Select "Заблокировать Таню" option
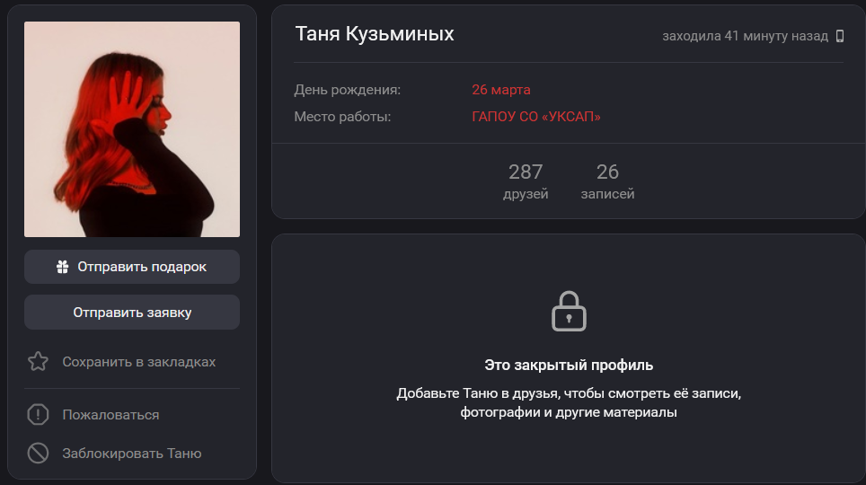Image resolution: width=866 pixels, height=485 pixels. click(x=132, y=454)
